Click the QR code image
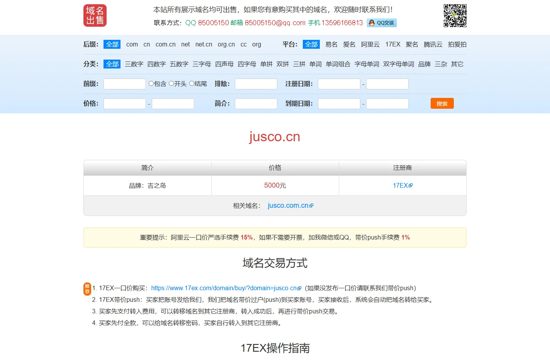The width and height of the screenshot is (550, 361). 455,15
